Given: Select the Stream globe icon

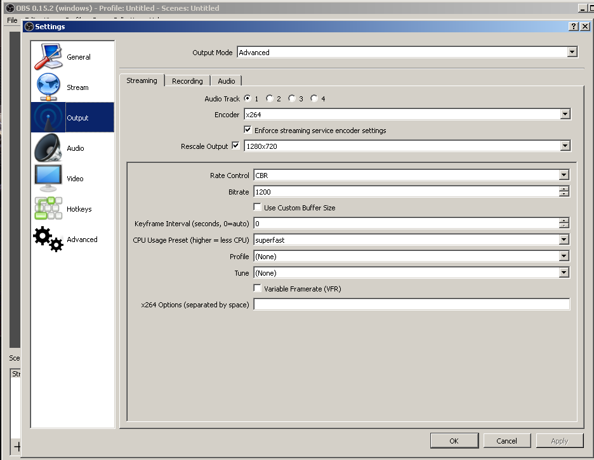Looking at the screenshot, I should click(x=48, y=87).
